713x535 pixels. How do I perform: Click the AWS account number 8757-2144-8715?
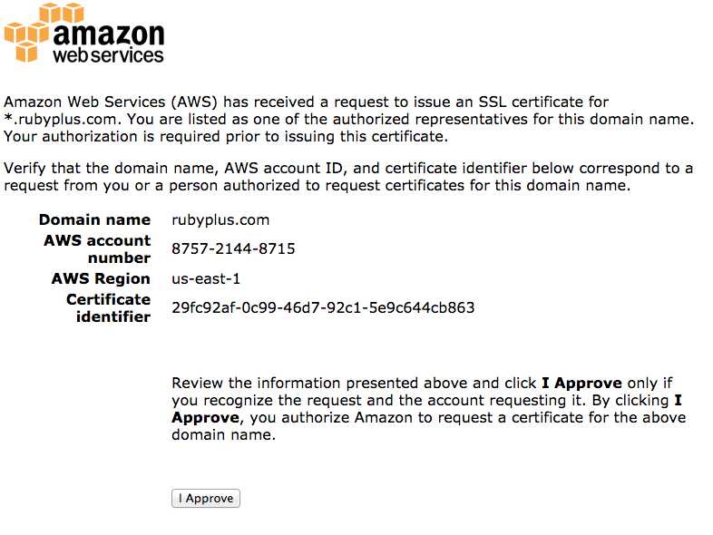(233, 248)
